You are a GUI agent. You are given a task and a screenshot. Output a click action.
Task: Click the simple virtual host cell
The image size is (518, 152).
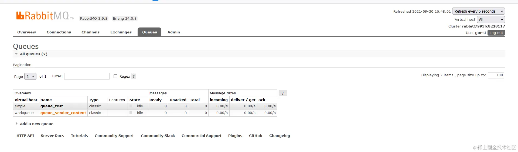tap(26, 106)
